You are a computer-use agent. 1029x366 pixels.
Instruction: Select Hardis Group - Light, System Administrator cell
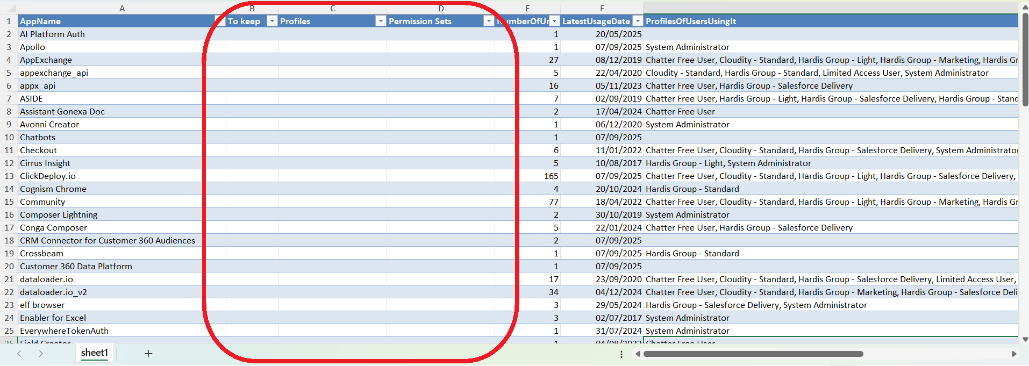coord(831,163)
